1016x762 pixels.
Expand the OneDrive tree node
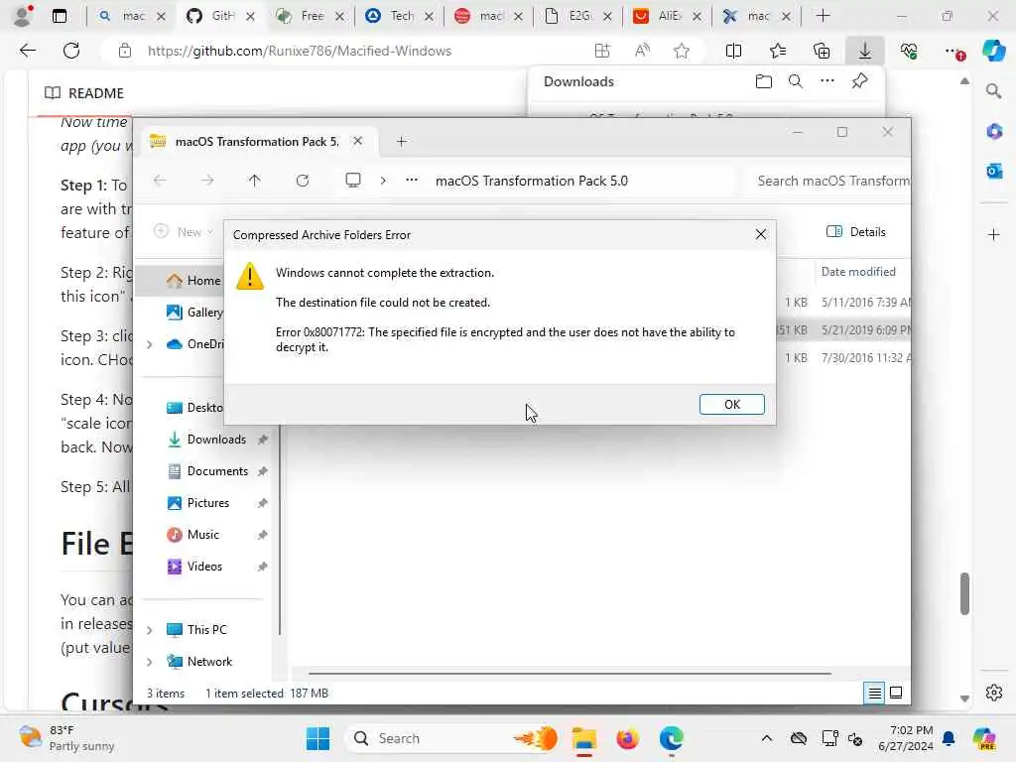150,344
